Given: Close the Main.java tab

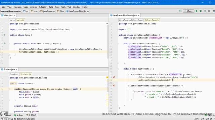Looking at the screenshot, I should 14,15.
